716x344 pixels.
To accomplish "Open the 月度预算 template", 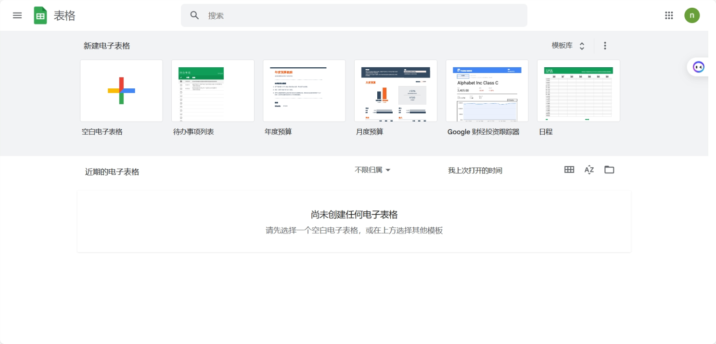I will 395,90.
